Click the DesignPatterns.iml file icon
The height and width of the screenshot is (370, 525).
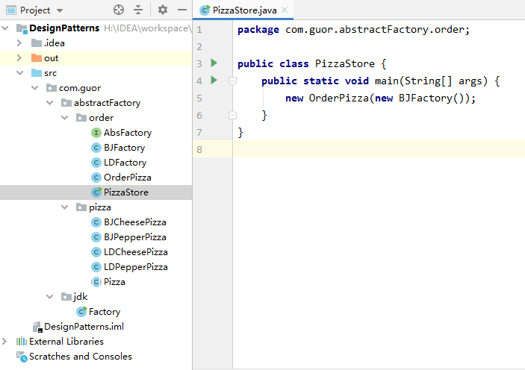pos(37,327)
